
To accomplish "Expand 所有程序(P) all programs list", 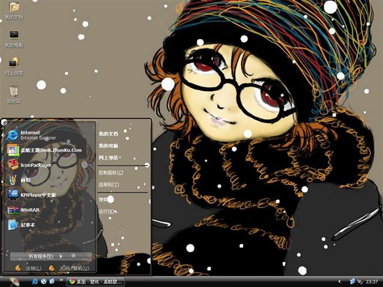I will (x=50, y=257).
